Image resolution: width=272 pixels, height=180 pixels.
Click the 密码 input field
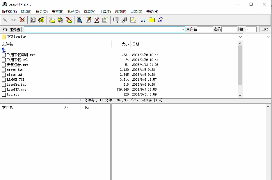click(x=229, y=29)
